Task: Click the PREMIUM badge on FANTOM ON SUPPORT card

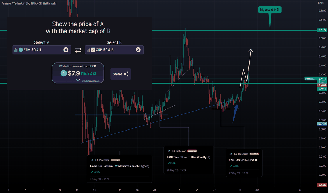Action: tap(254, 154)
